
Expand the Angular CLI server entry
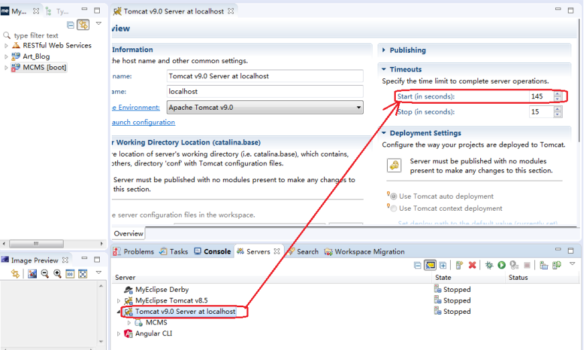(x=119, y=334)
